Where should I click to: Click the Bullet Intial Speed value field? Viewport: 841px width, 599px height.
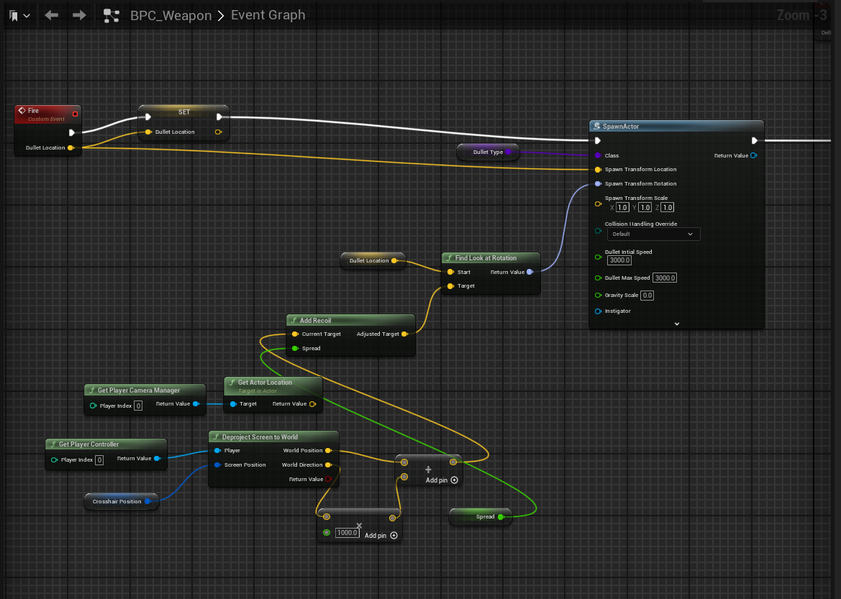(619, 260)
